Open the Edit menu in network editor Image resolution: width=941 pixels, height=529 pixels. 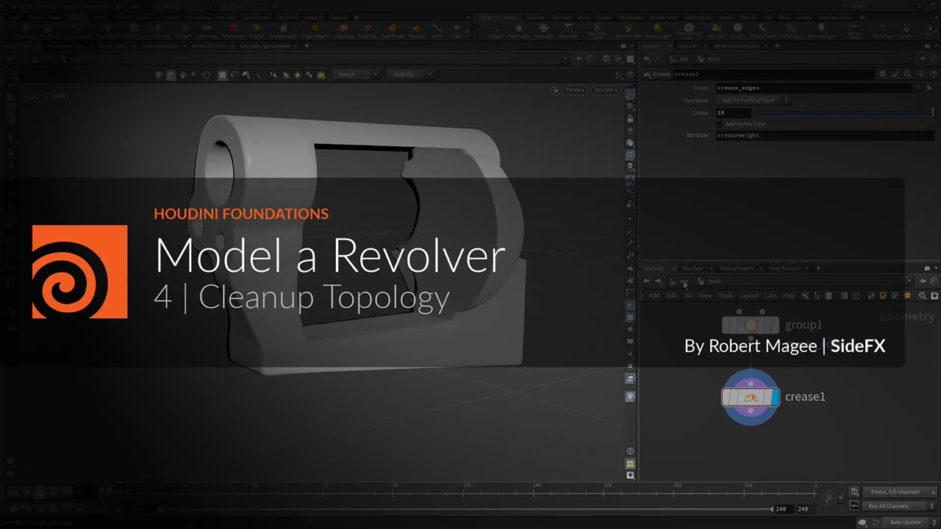point(672,295)
